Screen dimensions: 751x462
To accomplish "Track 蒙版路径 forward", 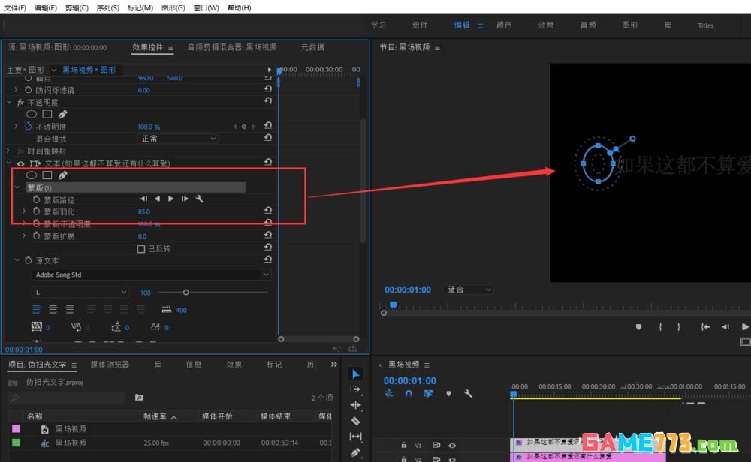I will pyautogui.click(x=171, y=199).
